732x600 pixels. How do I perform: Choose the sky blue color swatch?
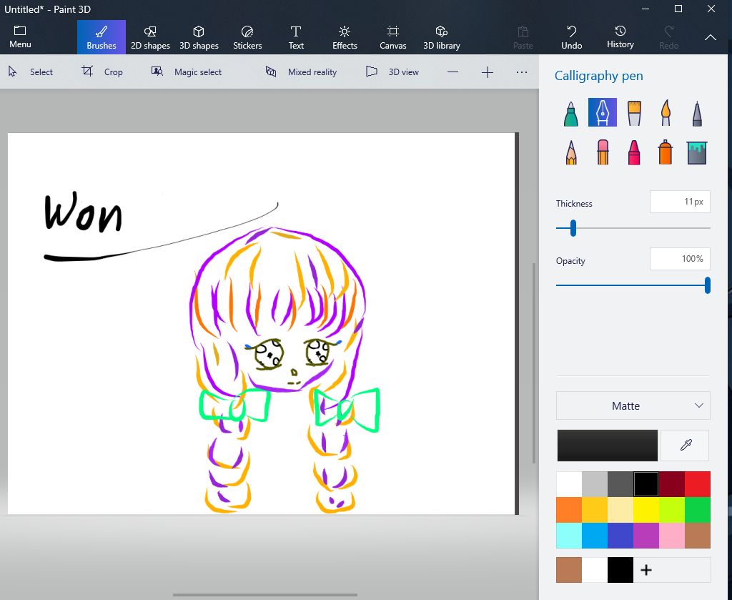pos(595,536)
